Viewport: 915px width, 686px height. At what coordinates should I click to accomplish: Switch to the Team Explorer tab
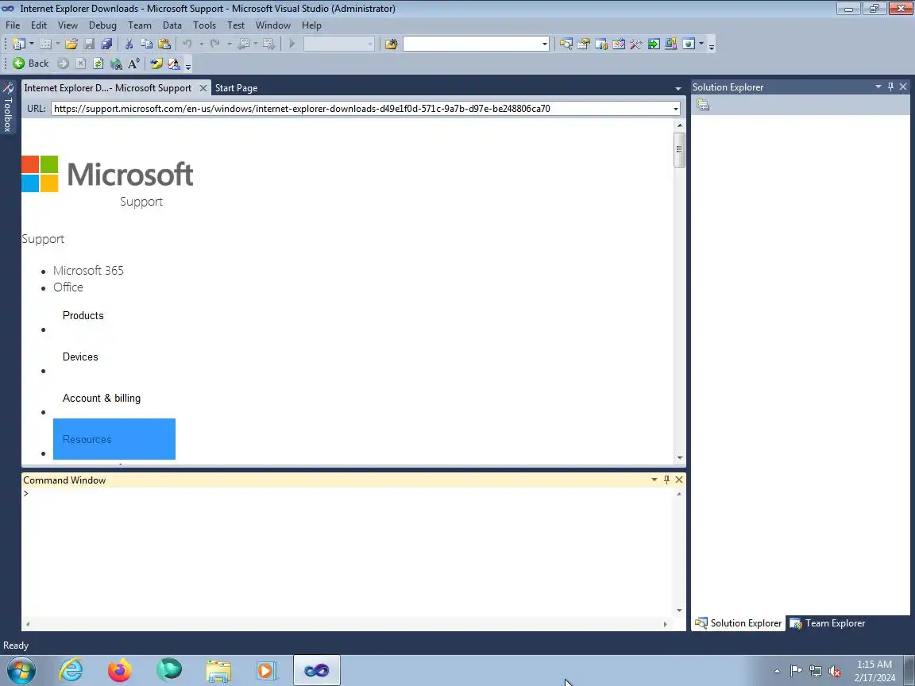828,623
